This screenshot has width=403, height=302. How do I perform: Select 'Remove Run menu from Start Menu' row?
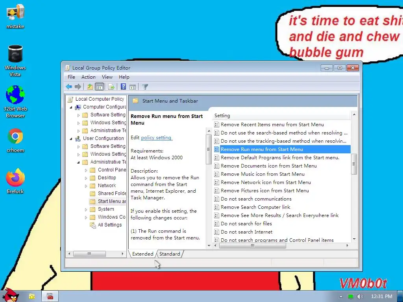coord(282,149)
